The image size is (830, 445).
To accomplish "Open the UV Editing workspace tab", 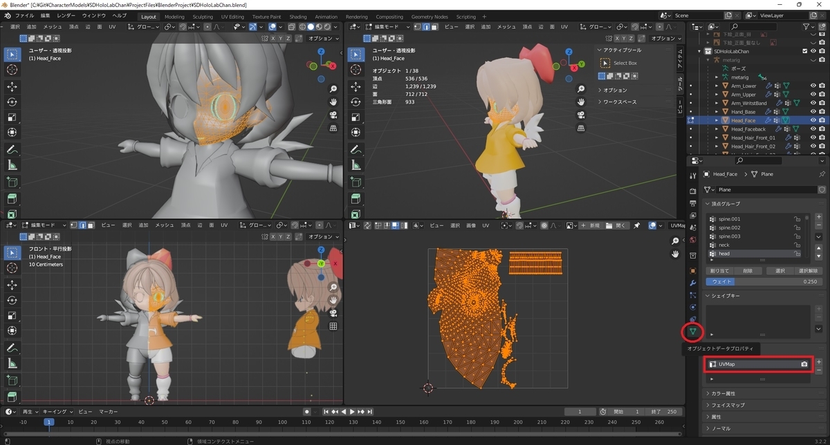I will tap(232, 17).
